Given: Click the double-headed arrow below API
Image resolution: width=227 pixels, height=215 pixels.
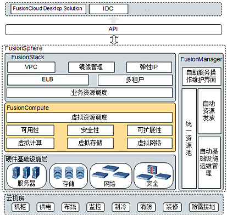Looking at the screenshot, I should [x=114, y=39].
